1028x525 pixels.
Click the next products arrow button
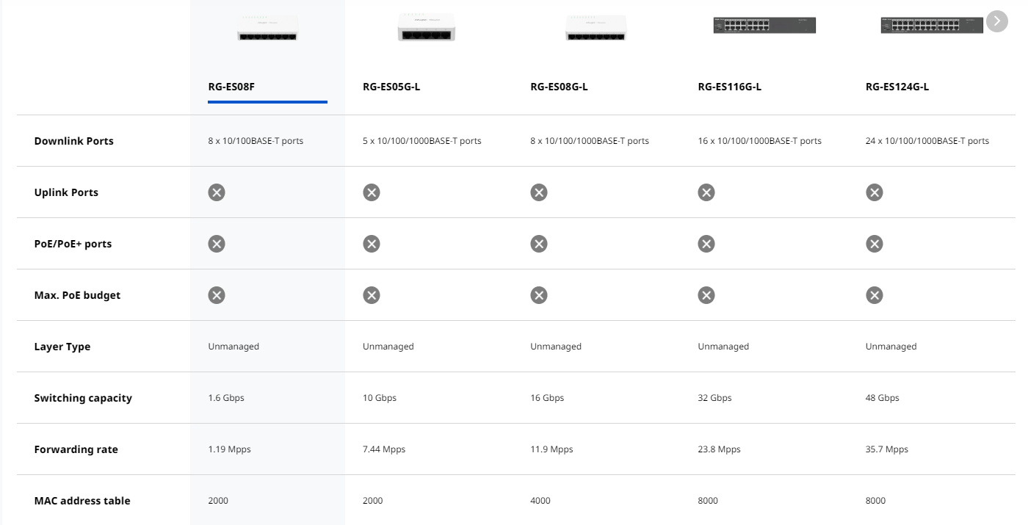pyautogui.click(x=996, y=21)
